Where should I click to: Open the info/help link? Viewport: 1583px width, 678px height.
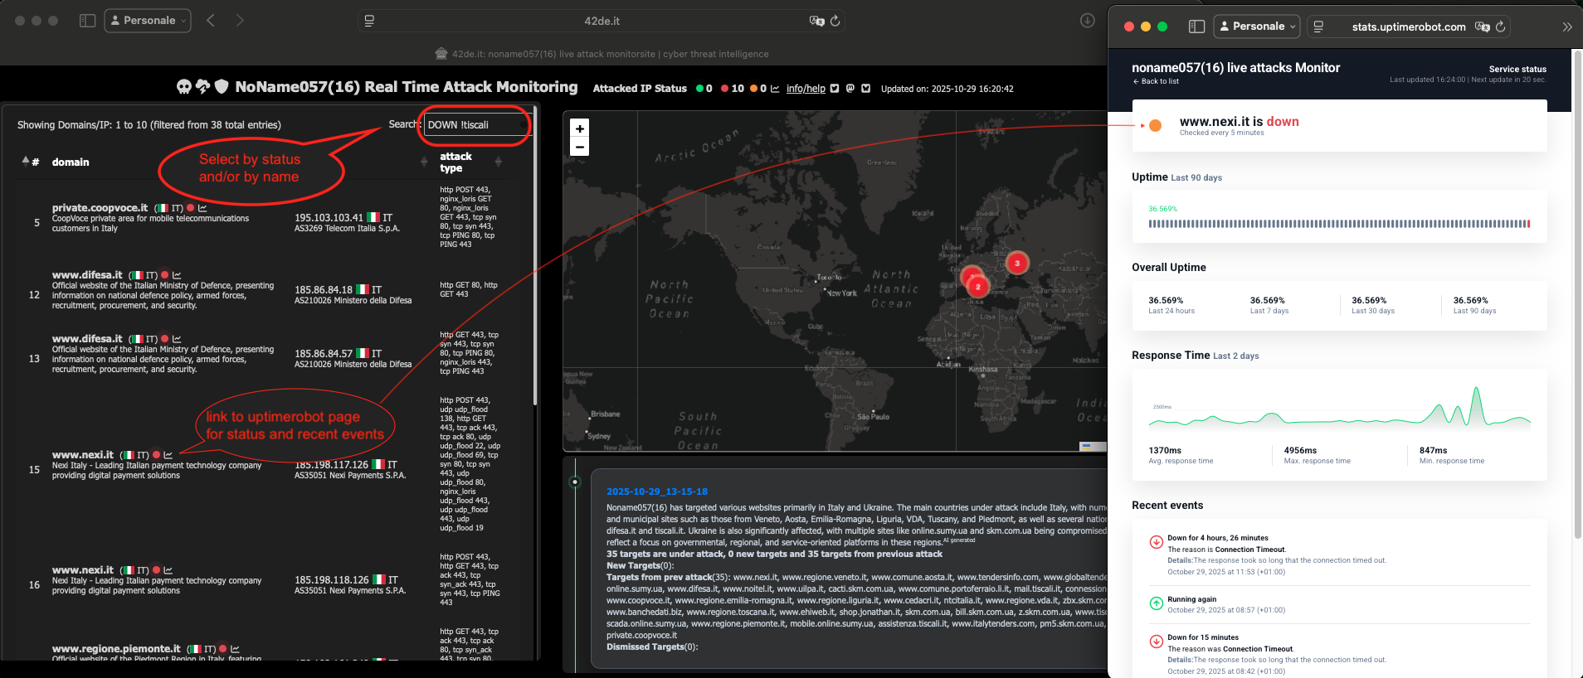click(x=806, y=89)
